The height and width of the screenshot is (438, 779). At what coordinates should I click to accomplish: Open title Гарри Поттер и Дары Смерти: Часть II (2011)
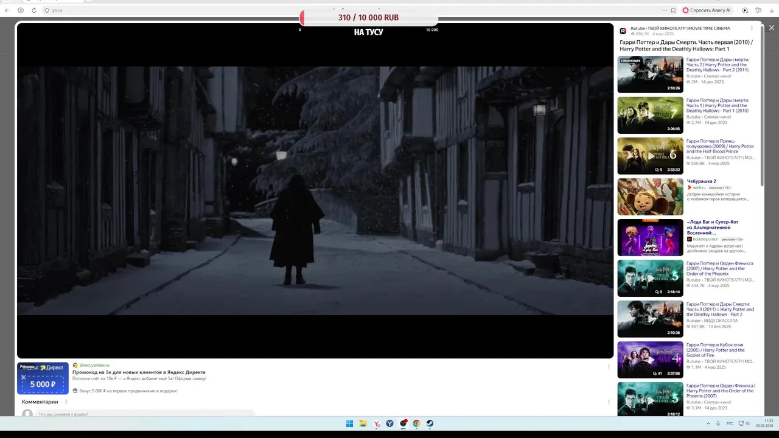(x=720, y=309)
